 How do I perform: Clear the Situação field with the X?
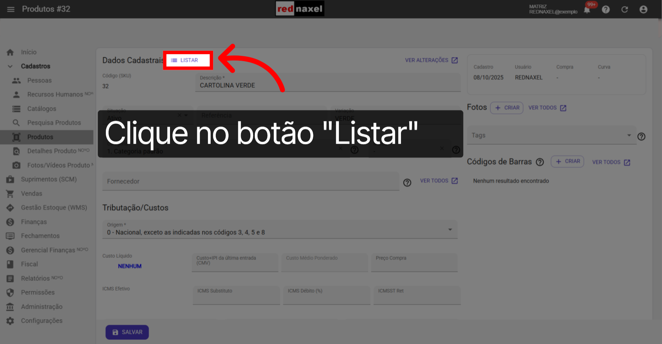[179, 115]
